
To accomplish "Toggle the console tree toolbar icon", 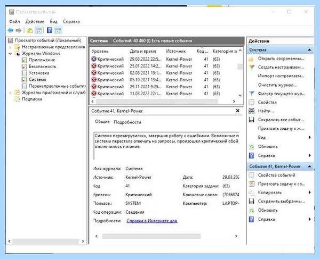I will pos(38,30).
